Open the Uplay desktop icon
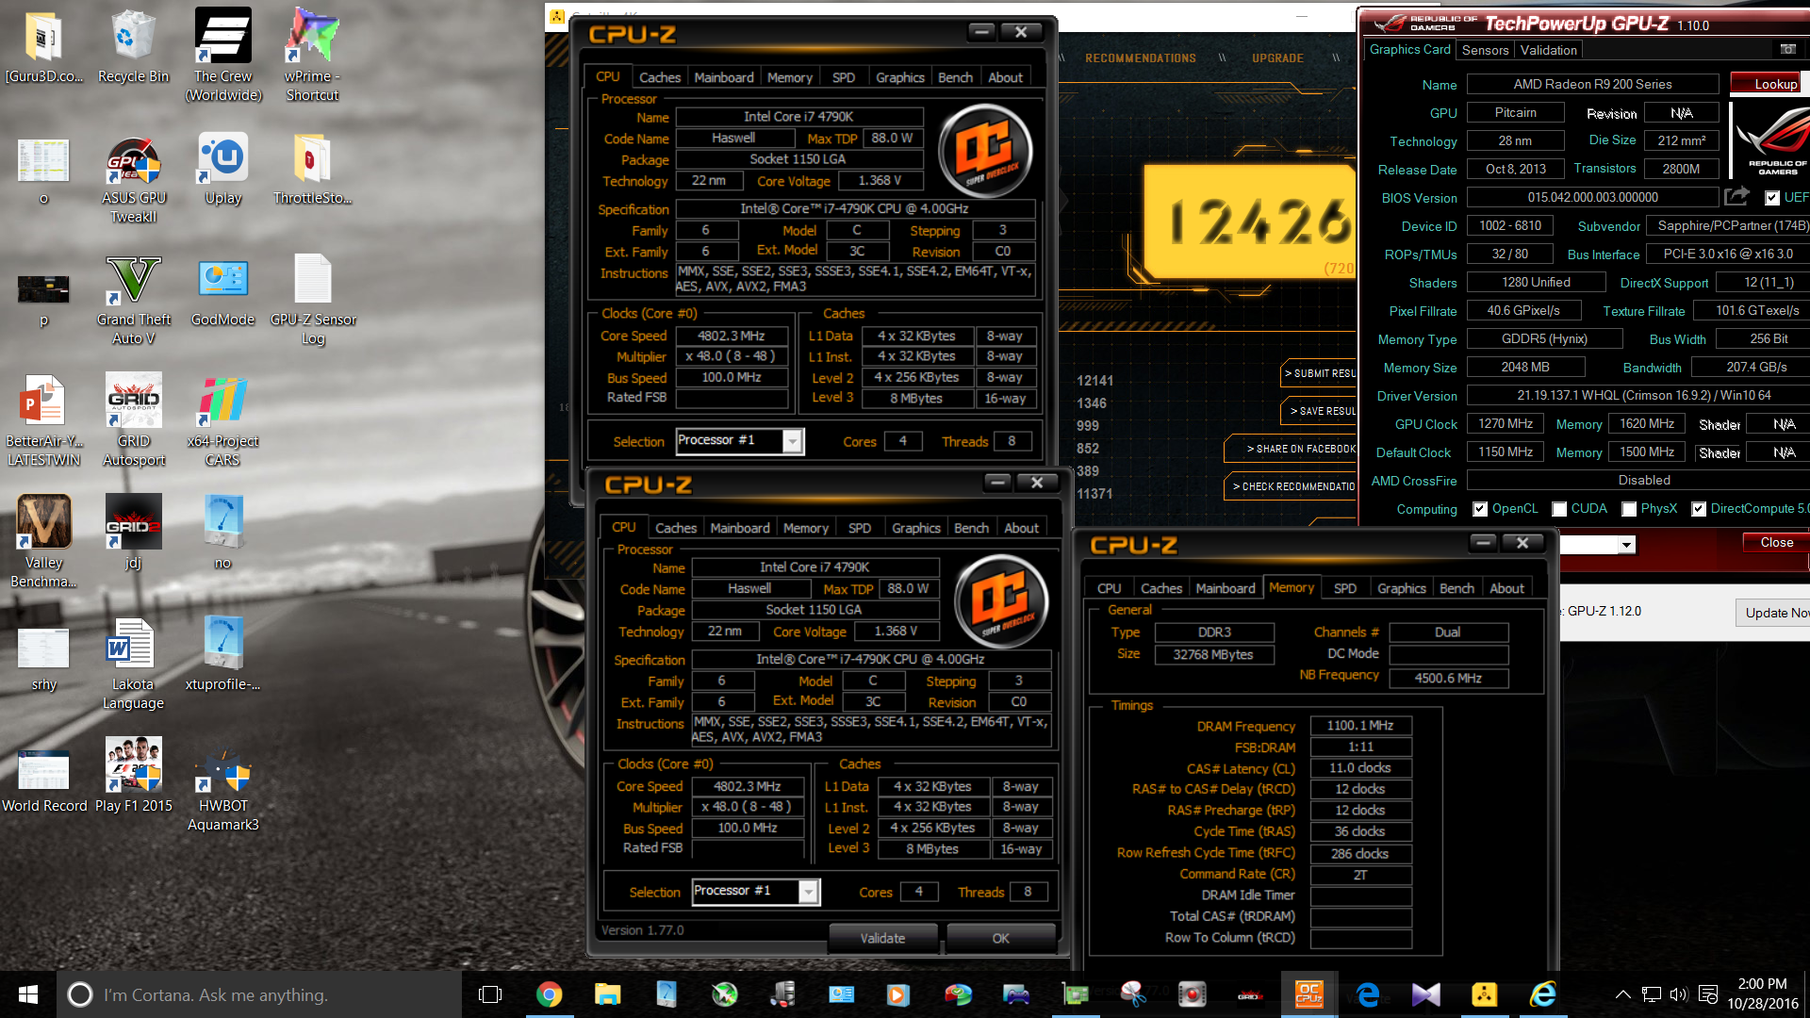Screen dimensions: 1810x1018 click(x=223, y=170)
